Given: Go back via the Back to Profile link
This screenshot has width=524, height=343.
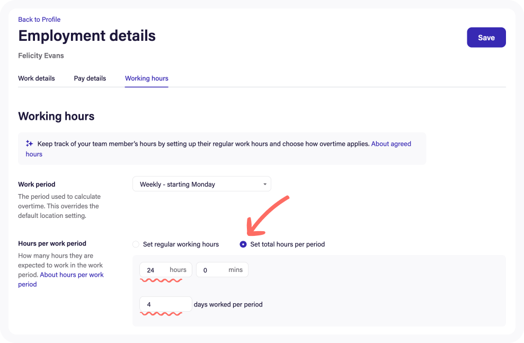Looking at the screenshot, I should click(x=39, y=19).
